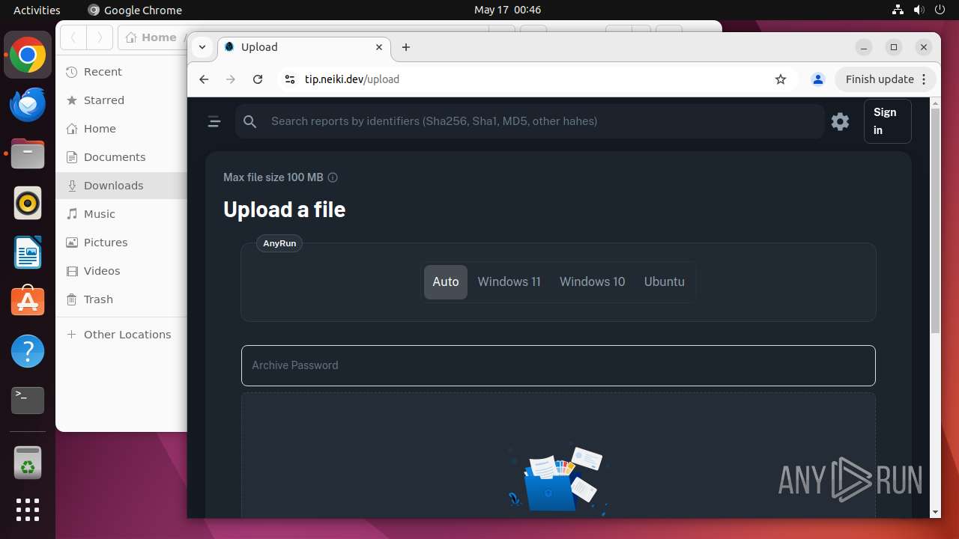Click the Chrome address bar URL
The width and height of the screenshot is (959, 539).
(352, 79)
